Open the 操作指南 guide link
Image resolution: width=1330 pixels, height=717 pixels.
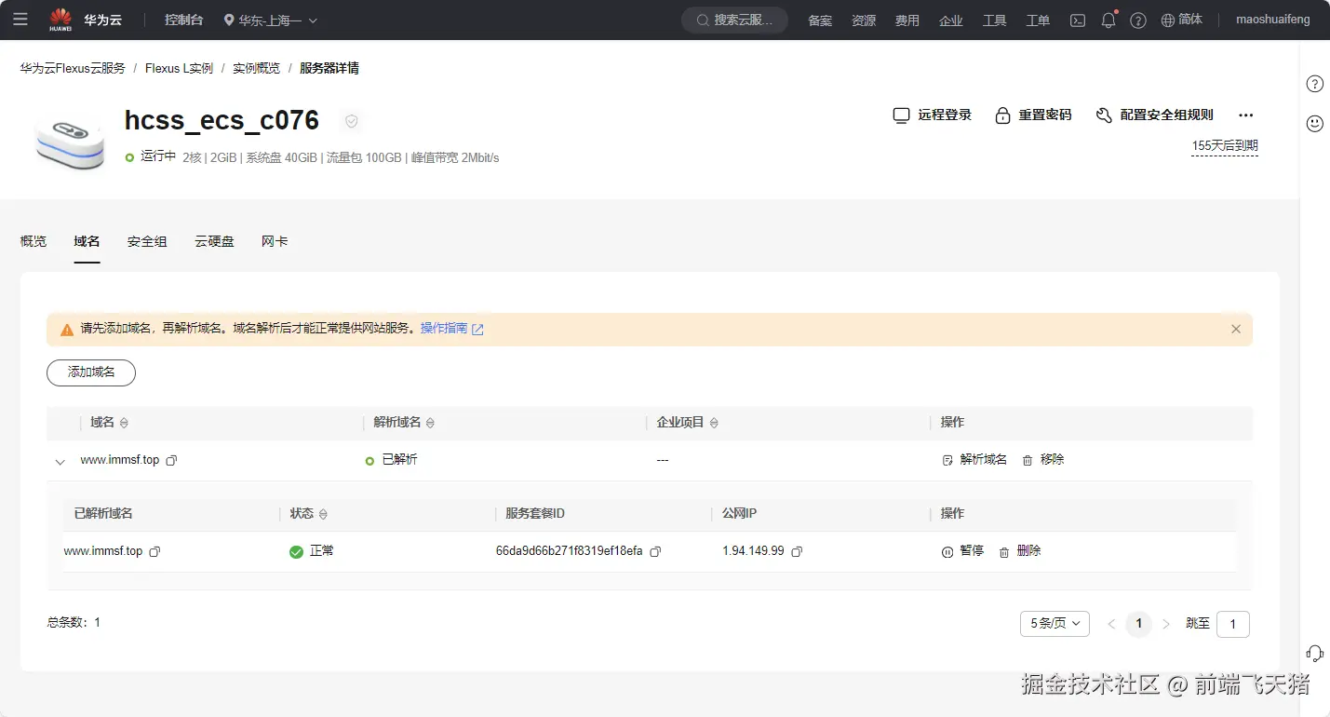[x=445, y=328]
